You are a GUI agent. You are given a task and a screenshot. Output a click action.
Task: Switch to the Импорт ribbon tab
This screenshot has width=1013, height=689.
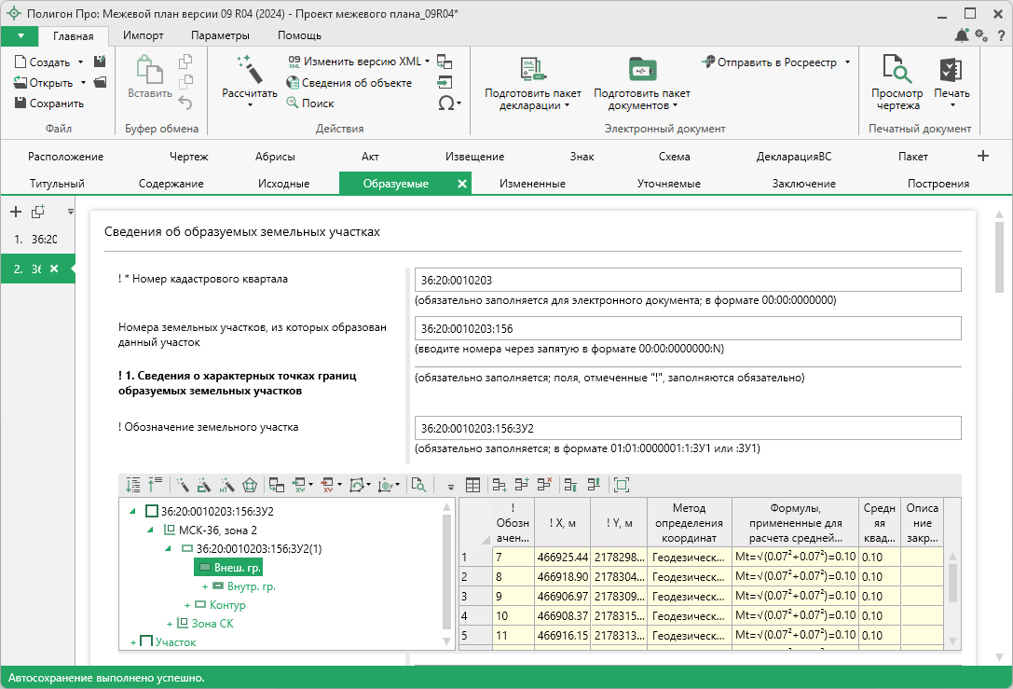144,35
